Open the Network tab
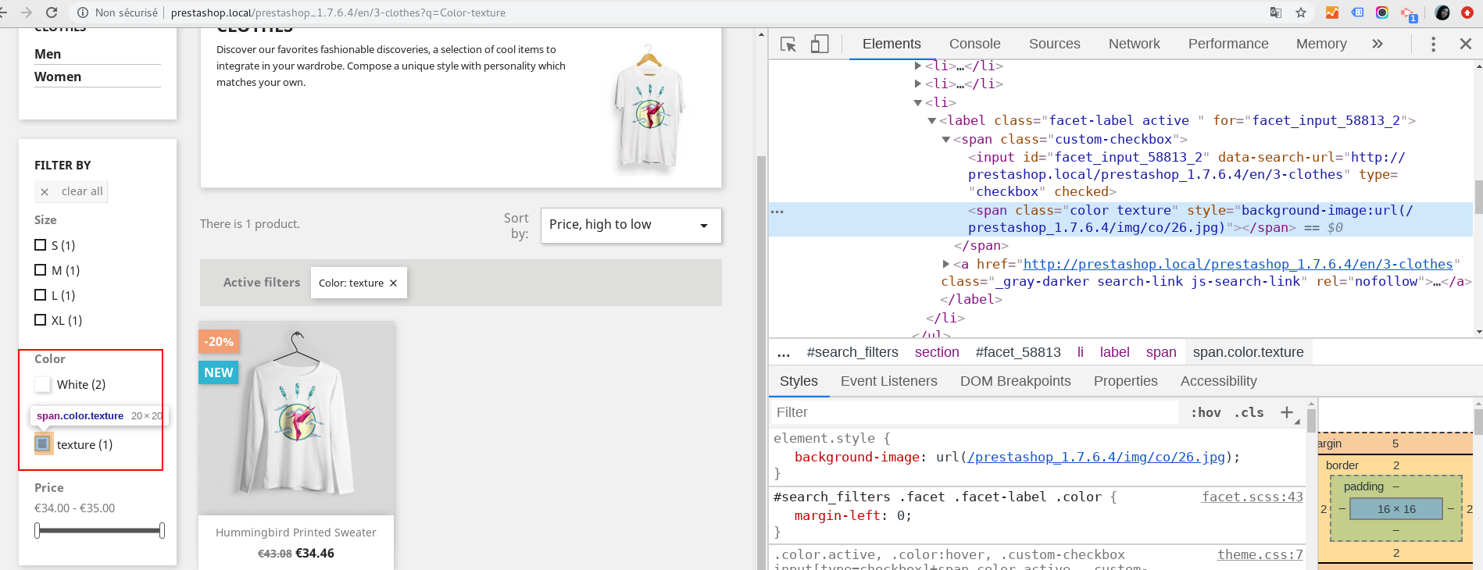Viewport: 1483px width, 570px height. pos(1134,44)
